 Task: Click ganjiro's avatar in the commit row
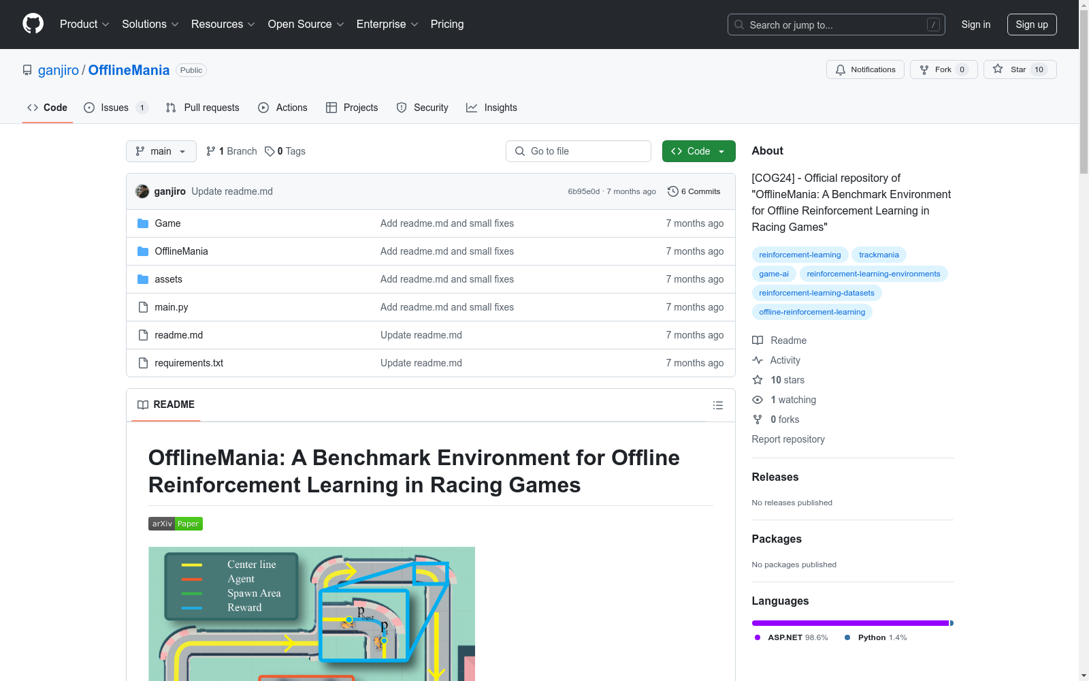click(142, 191)
